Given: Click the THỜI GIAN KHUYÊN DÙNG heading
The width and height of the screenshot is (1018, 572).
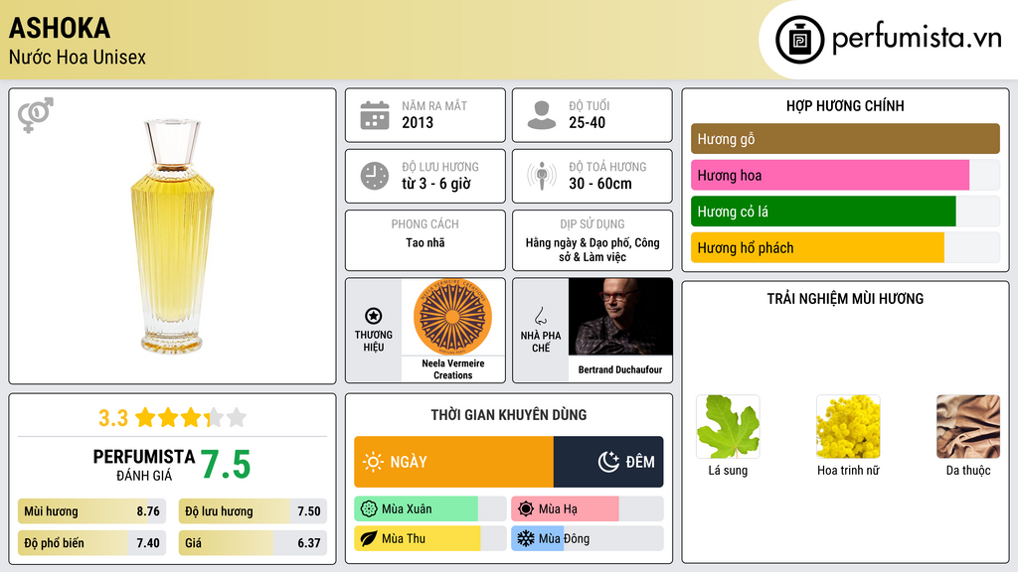Looking at the screenshot, I should point(508,414).
